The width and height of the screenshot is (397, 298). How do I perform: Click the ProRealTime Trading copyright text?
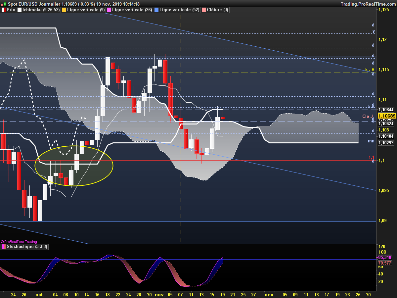click(x=19, y=242)
